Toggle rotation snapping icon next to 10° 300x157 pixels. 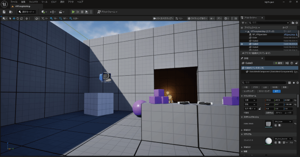coord(61,18)
